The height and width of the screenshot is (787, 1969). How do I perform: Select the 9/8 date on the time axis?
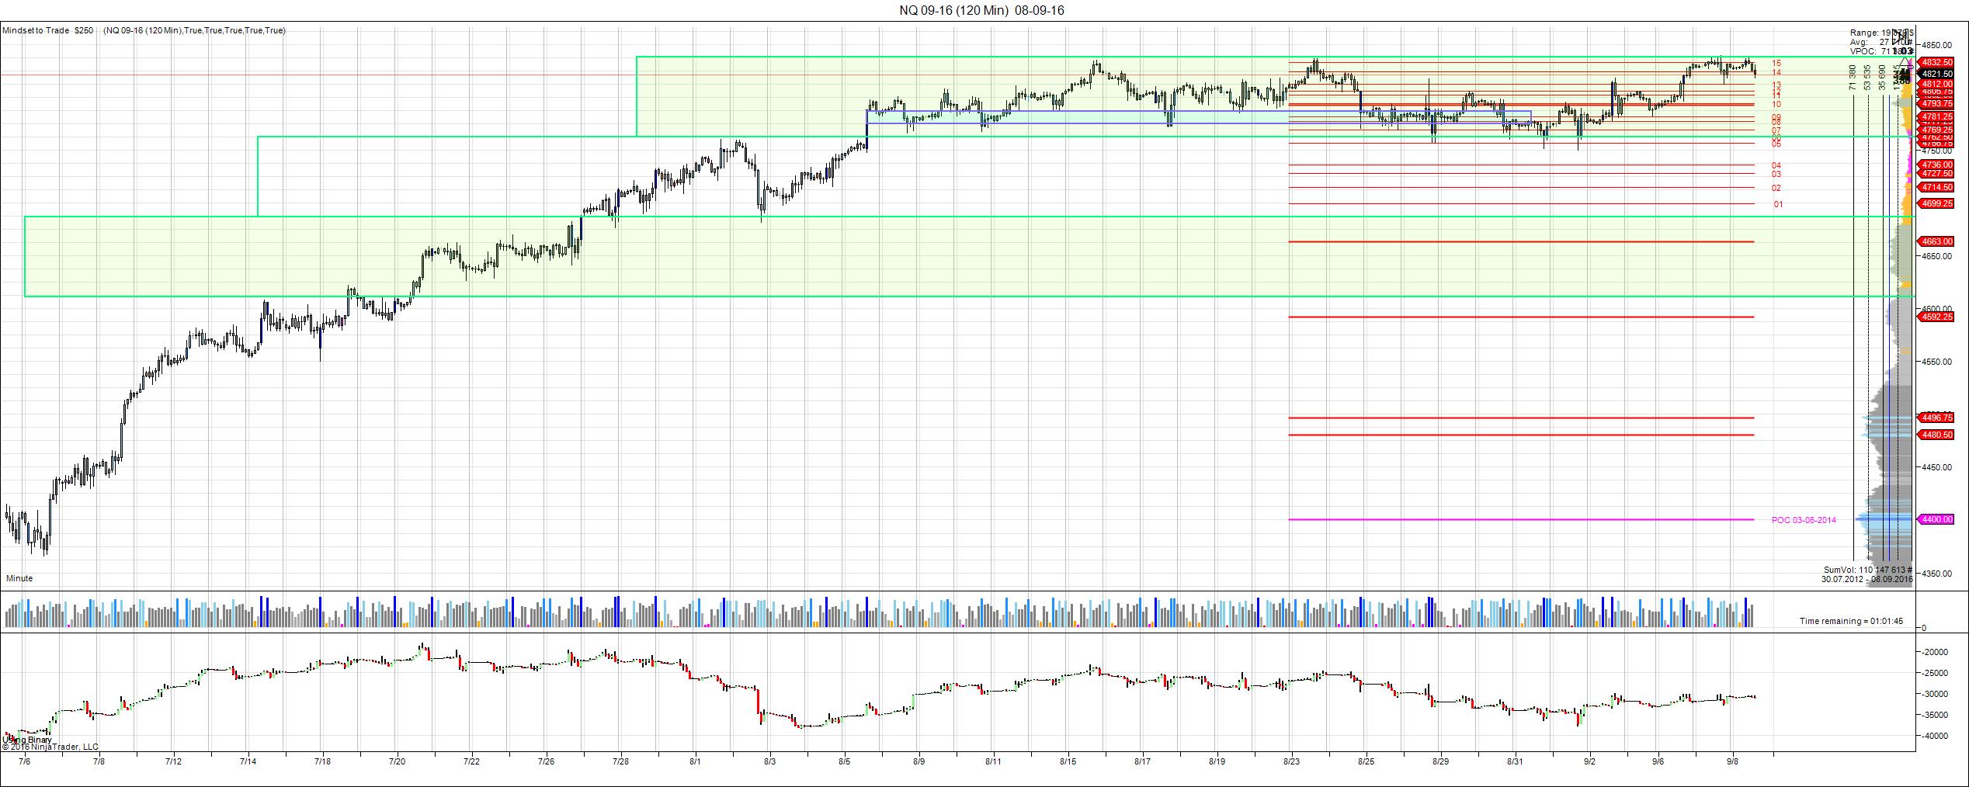tap(1731, 761)
